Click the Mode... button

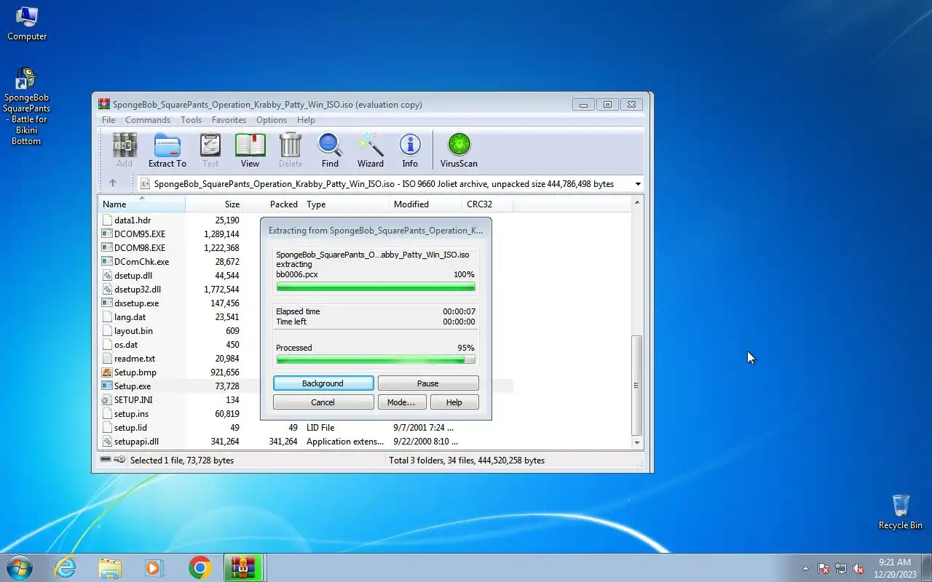(401, 402)
